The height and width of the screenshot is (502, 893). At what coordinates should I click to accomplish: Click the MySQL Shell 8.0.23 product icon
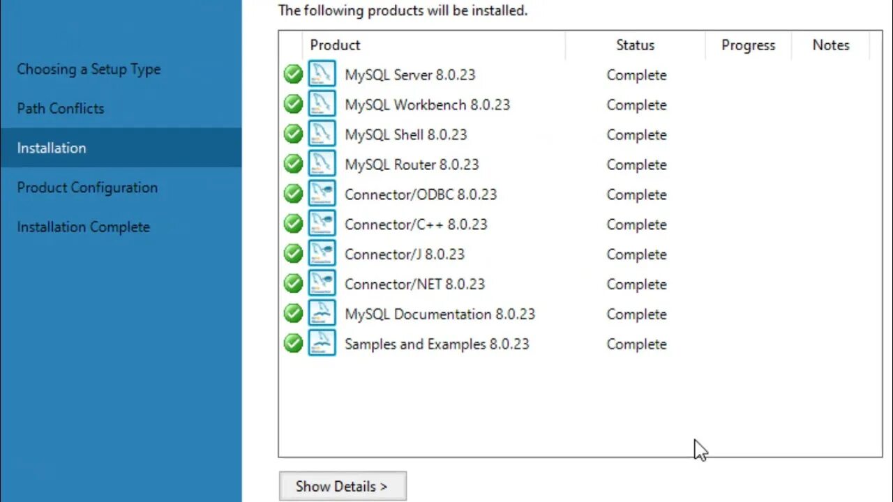tap(322, 134)
